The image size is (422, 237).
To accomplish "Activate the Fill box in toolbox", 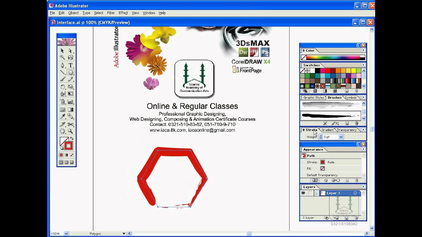I will coord(63,141).
